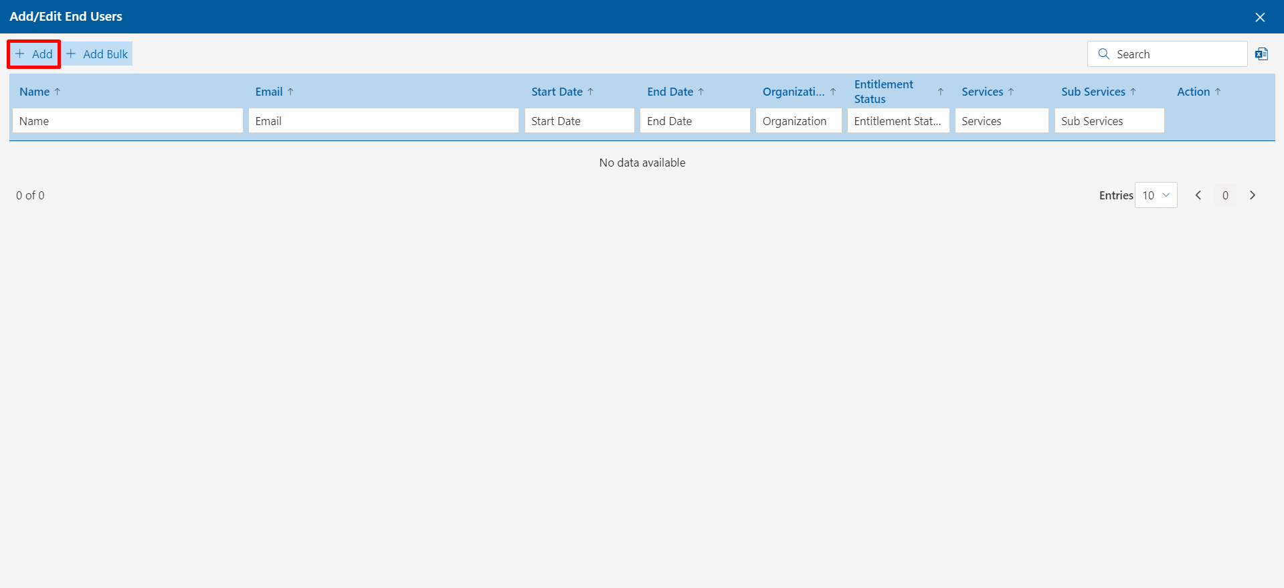Click the End Date filter field
This screenshot has height=588, width=1284.
[x=695, y=121]
